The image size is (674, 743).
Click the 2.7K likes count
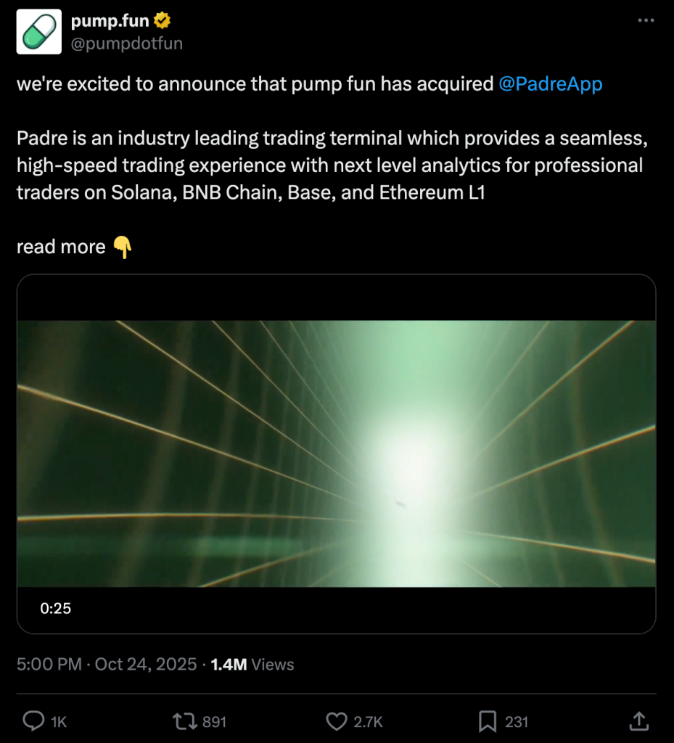[x=368, y=722]
